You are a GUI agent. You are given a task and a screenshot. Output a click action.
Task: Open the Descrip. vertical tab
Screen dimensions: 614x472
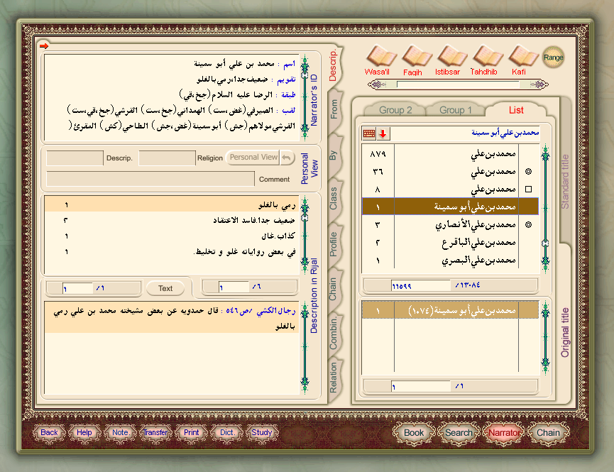[333, 65]
